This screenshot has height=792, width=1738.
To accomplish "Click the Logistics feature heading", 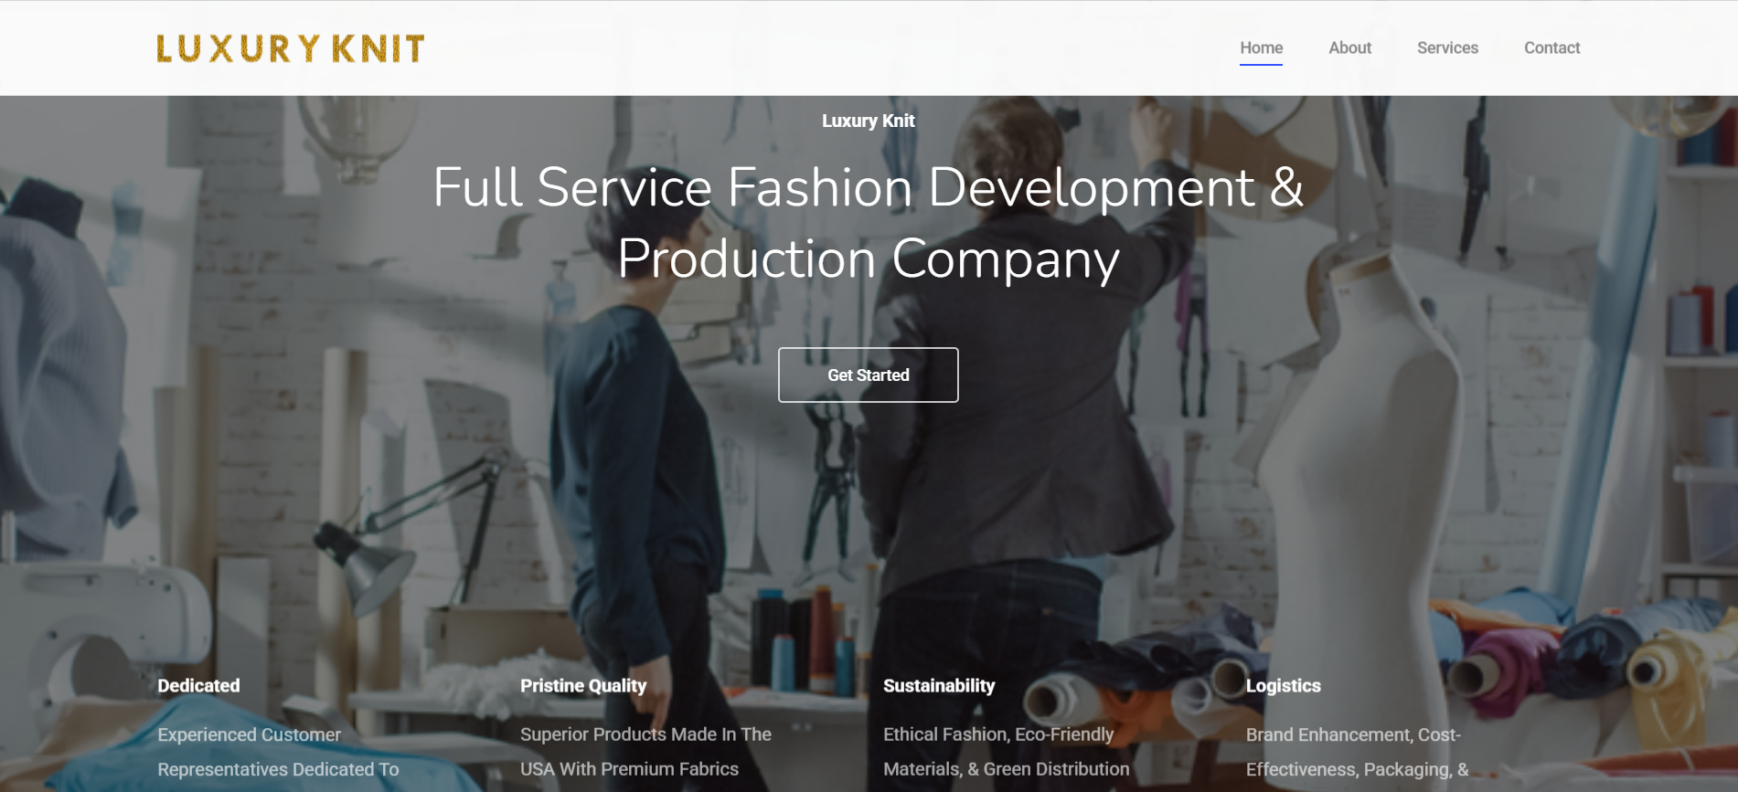I will click(x=1284, y=685).
